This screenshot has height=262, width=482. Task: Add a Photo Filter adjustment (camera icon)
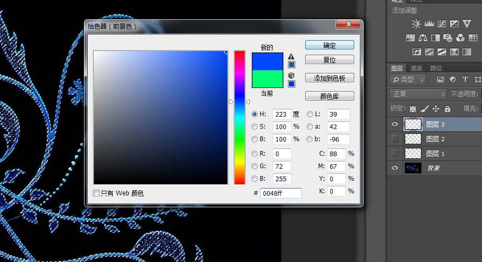pos(448,38)
